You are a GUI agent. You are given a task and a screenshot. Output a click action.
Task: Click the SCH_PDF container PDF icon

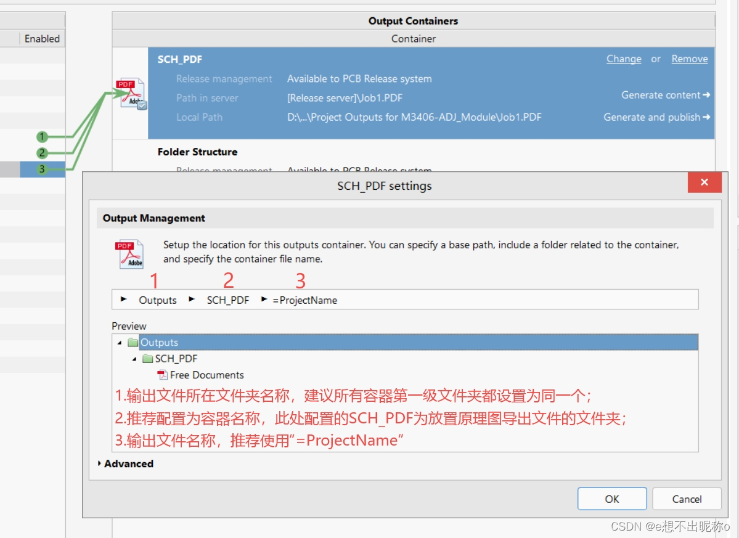click(131, 94)
